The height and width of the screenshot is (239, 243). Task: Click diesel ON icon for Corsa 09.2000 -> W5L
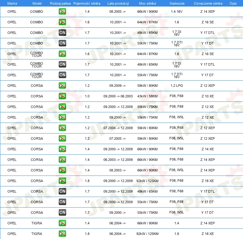pos(62,213)
